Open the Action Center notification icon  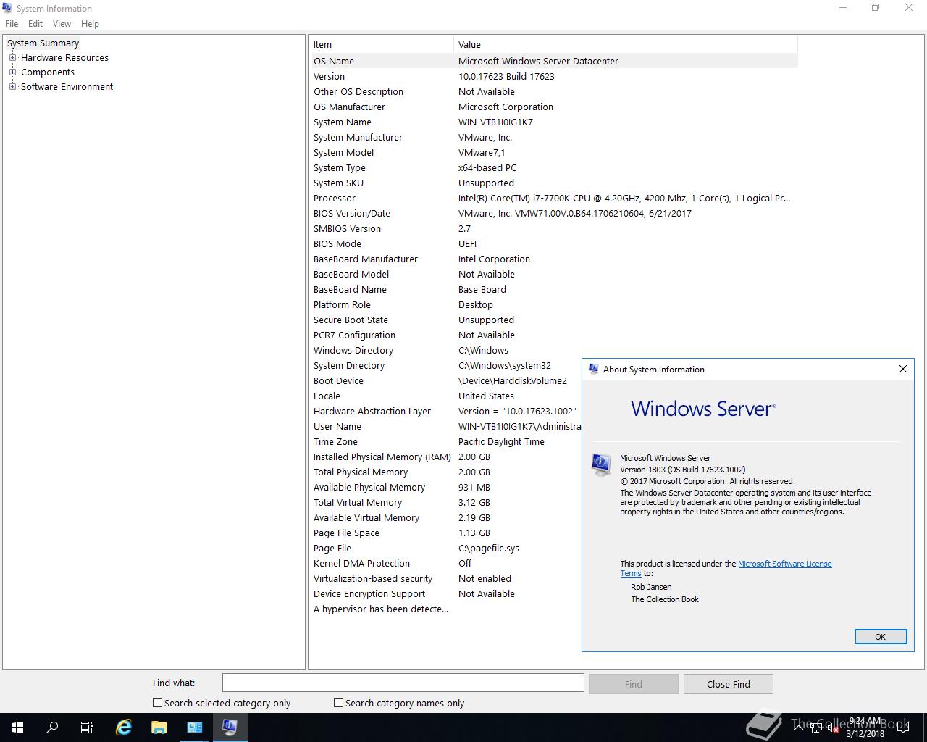point(902,728)
